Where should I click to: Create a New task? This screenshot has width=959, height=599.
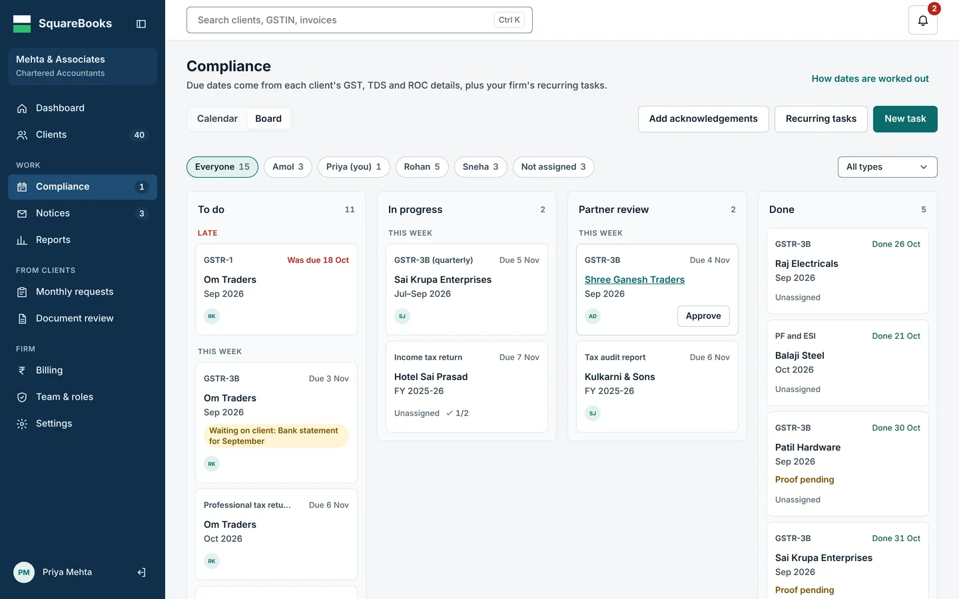click(x=905, y=119)
